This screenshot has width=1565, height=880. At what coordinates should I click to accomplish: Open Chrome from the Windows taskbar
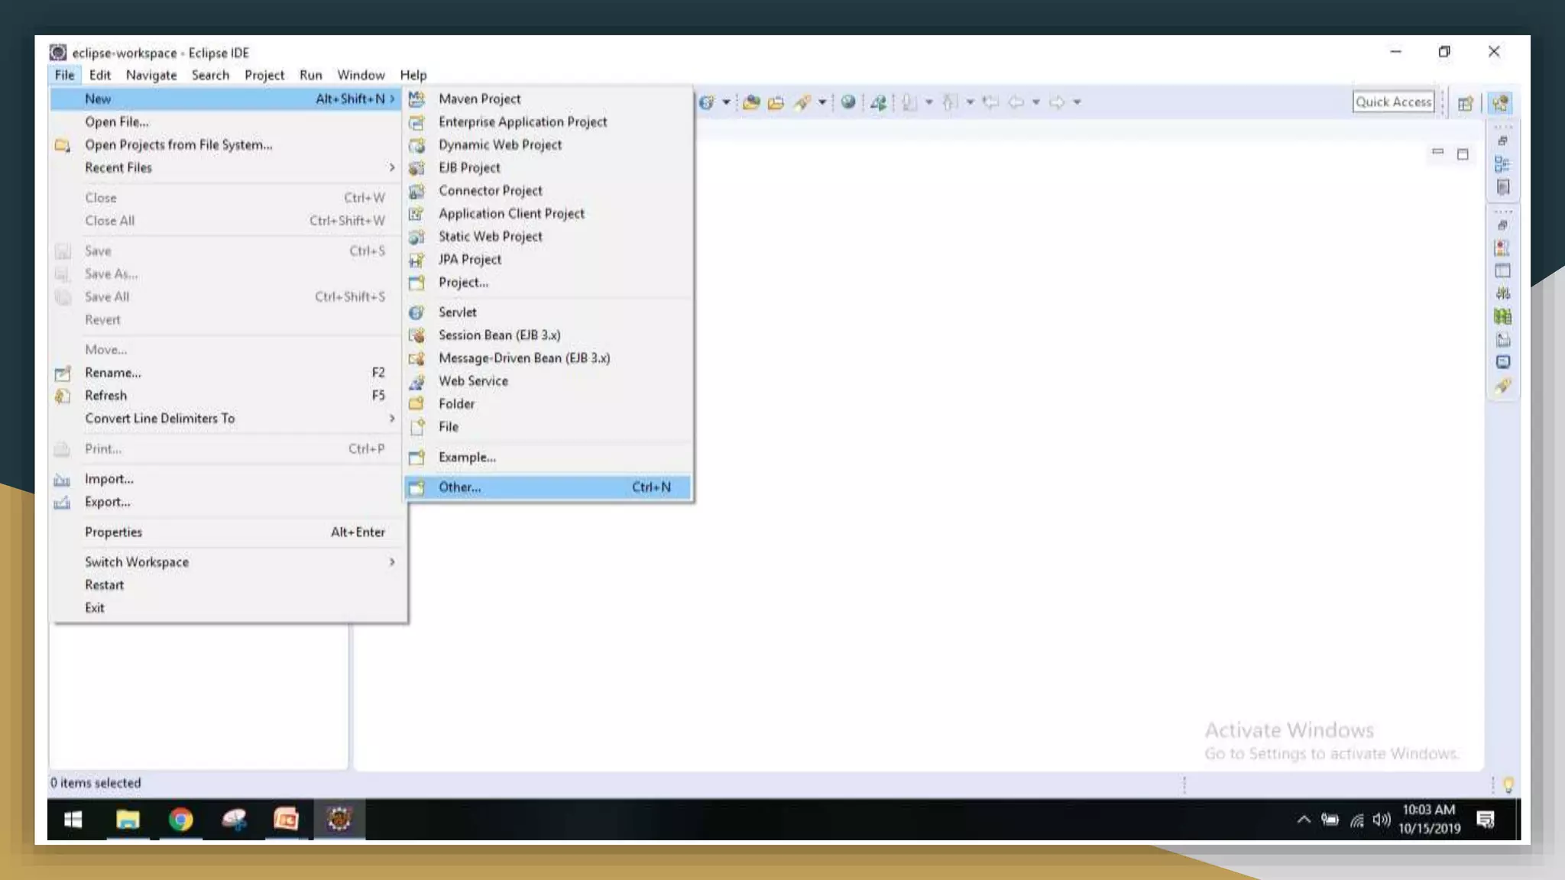[180, 820]
